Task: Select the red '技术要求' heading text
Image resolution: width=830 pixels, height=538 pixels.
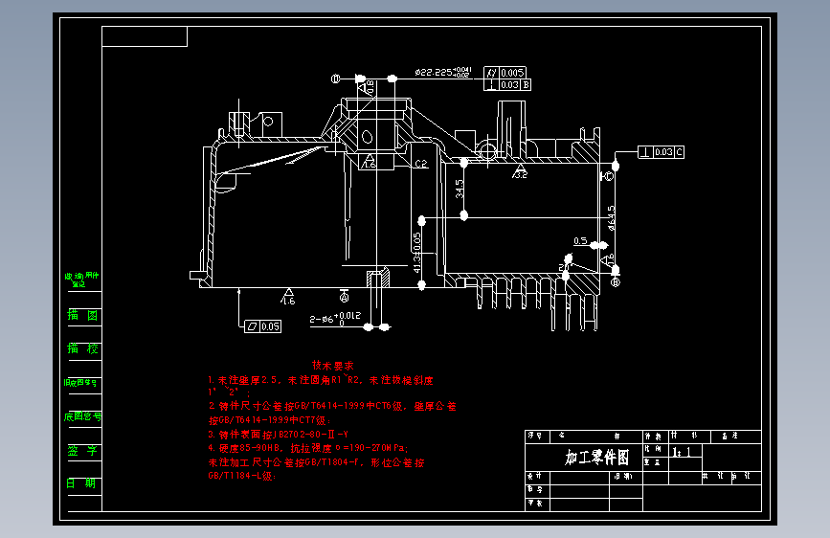Action: (x=332, y=365)
